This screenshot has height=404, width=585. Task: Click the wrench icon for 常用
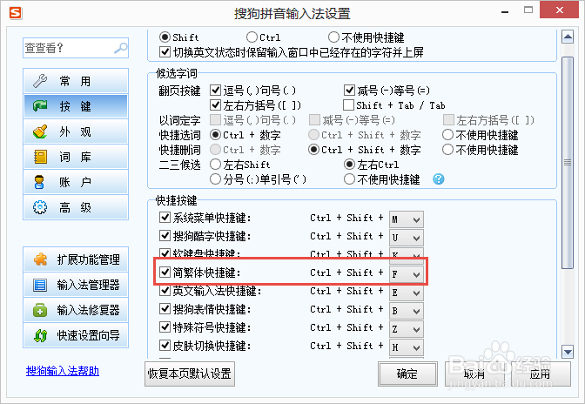40,81
